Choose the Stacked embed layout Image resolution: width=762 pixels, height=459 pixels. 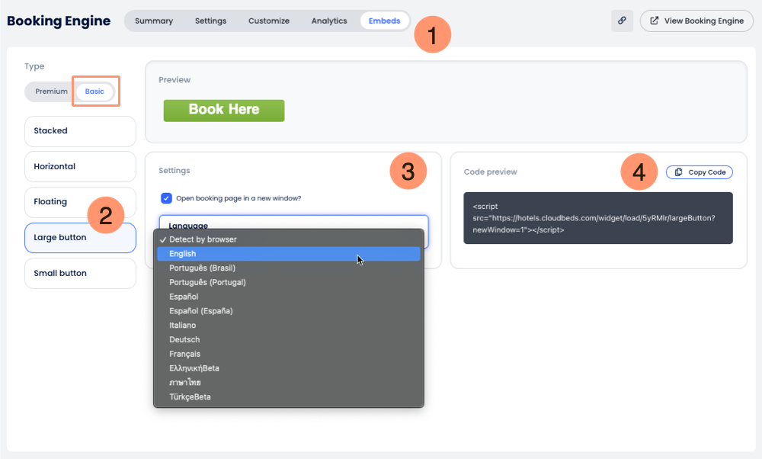coord(80,131)
